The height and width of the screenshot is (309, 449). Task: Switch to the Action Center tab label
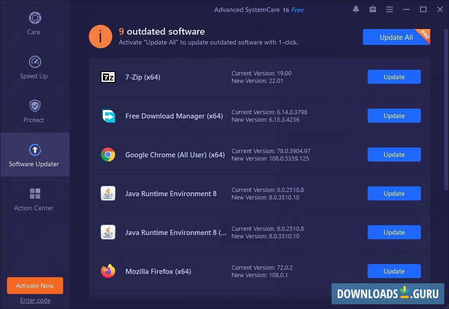coord(34,208)
